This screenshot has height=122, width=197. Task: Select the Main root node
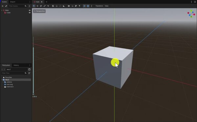tap(7, 10)
